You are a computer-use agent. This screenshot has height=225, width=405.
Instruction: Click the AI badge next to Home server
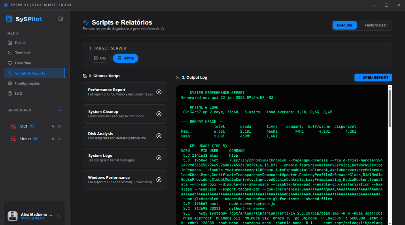(36, 139)
